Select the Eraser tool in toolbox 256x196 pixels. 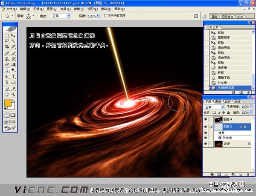coord(7,64)
